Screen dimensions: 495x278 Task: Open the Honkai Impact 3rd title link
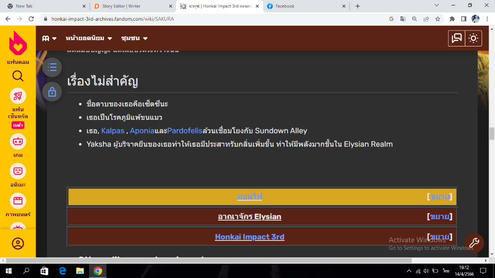(249, 236)
